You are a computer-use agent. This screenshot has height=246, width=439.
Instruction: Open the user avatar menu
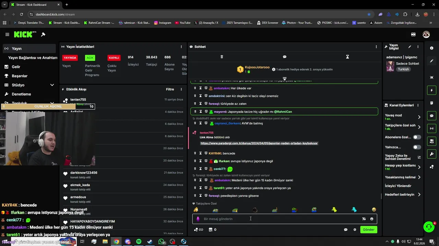426,35
